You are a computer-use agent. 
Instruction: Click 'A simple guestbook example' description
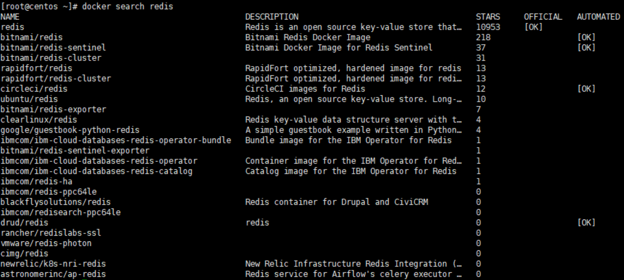353,130
